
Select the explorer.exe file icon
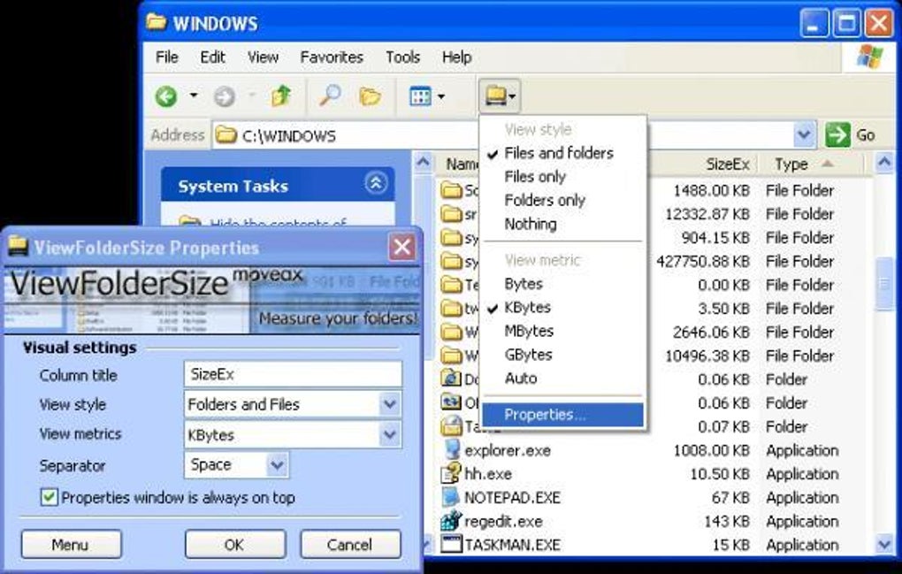click(452, 450)
